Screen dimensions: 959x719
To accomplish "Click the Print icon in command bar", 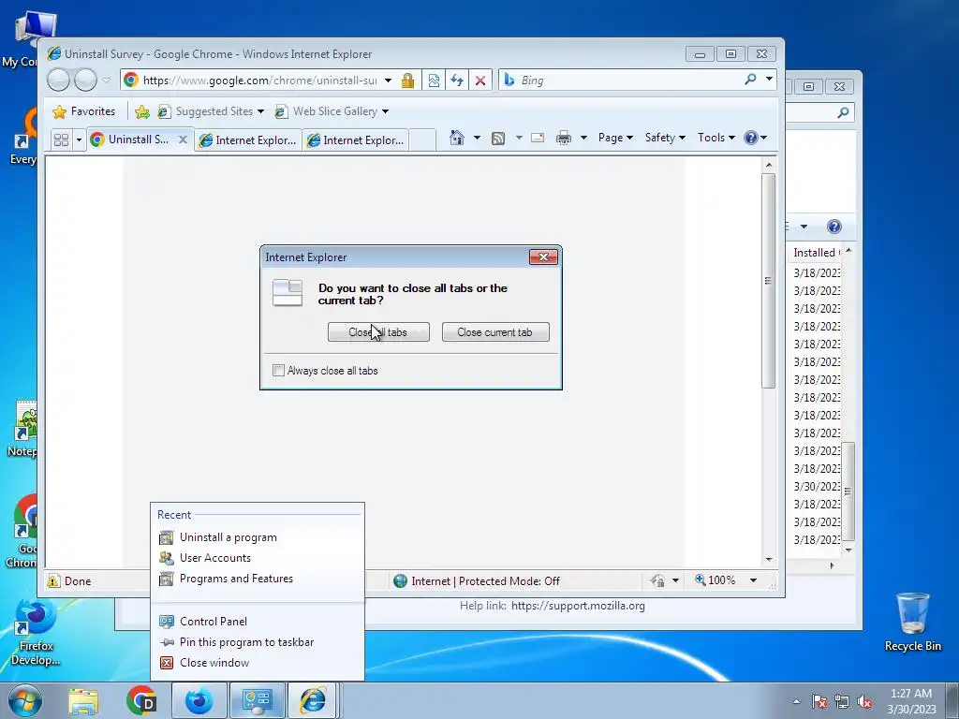I will [563, 139].
